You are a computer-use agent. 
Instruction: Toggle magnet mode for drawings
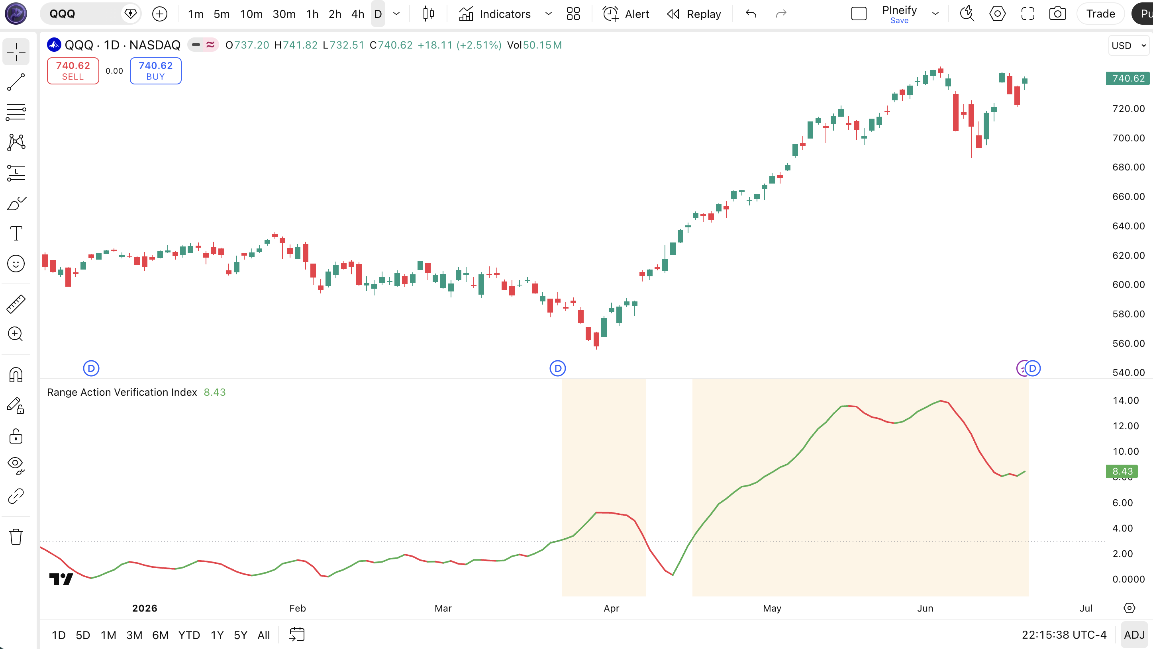[16, 375]
